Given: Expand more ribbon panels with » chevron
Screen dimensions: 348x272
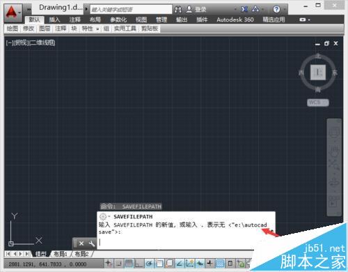Looking at the screenshot, I should pos(97,29).
